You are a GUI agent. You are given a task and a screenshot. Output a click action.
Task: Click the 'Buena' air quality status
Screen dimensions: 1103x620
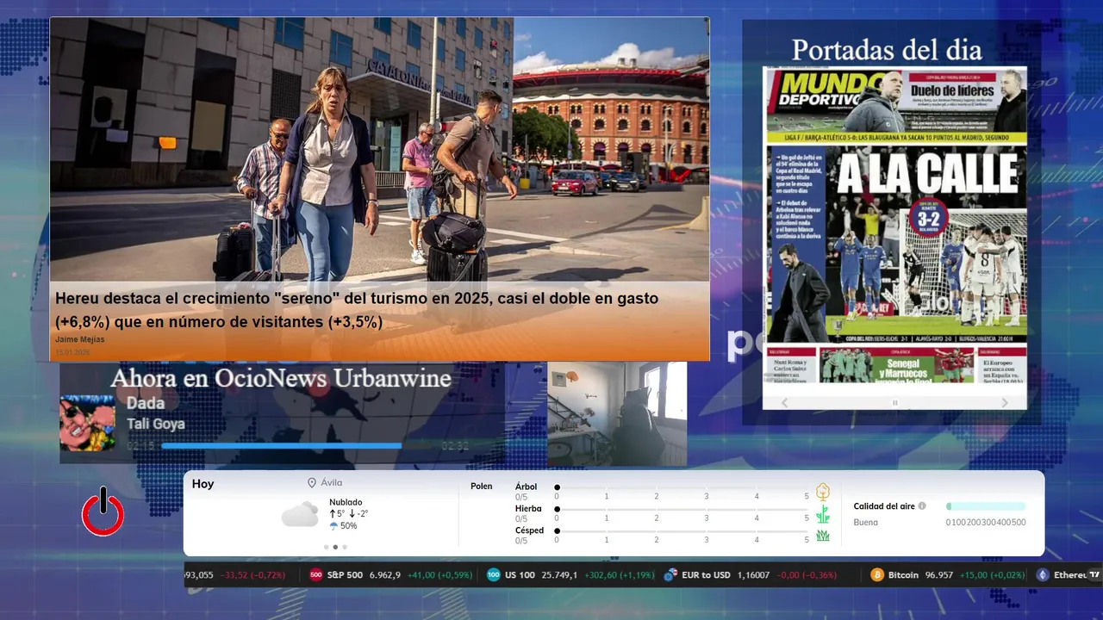tap(866, 523)
